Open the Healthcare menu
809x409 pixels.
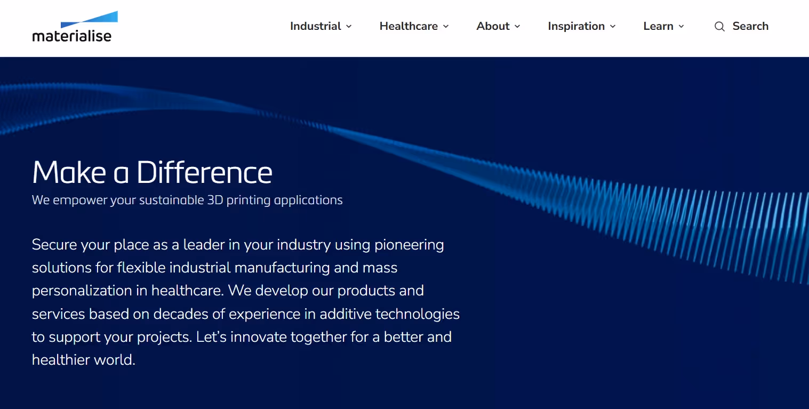(x=408, y=26)
